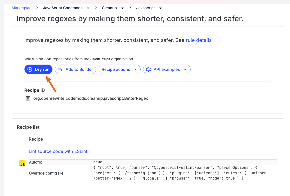Image resolution: width=290 pixels, height=196 pixels.
Task: Expand the Javascript breadcrumb arrow
Action: 160,8
